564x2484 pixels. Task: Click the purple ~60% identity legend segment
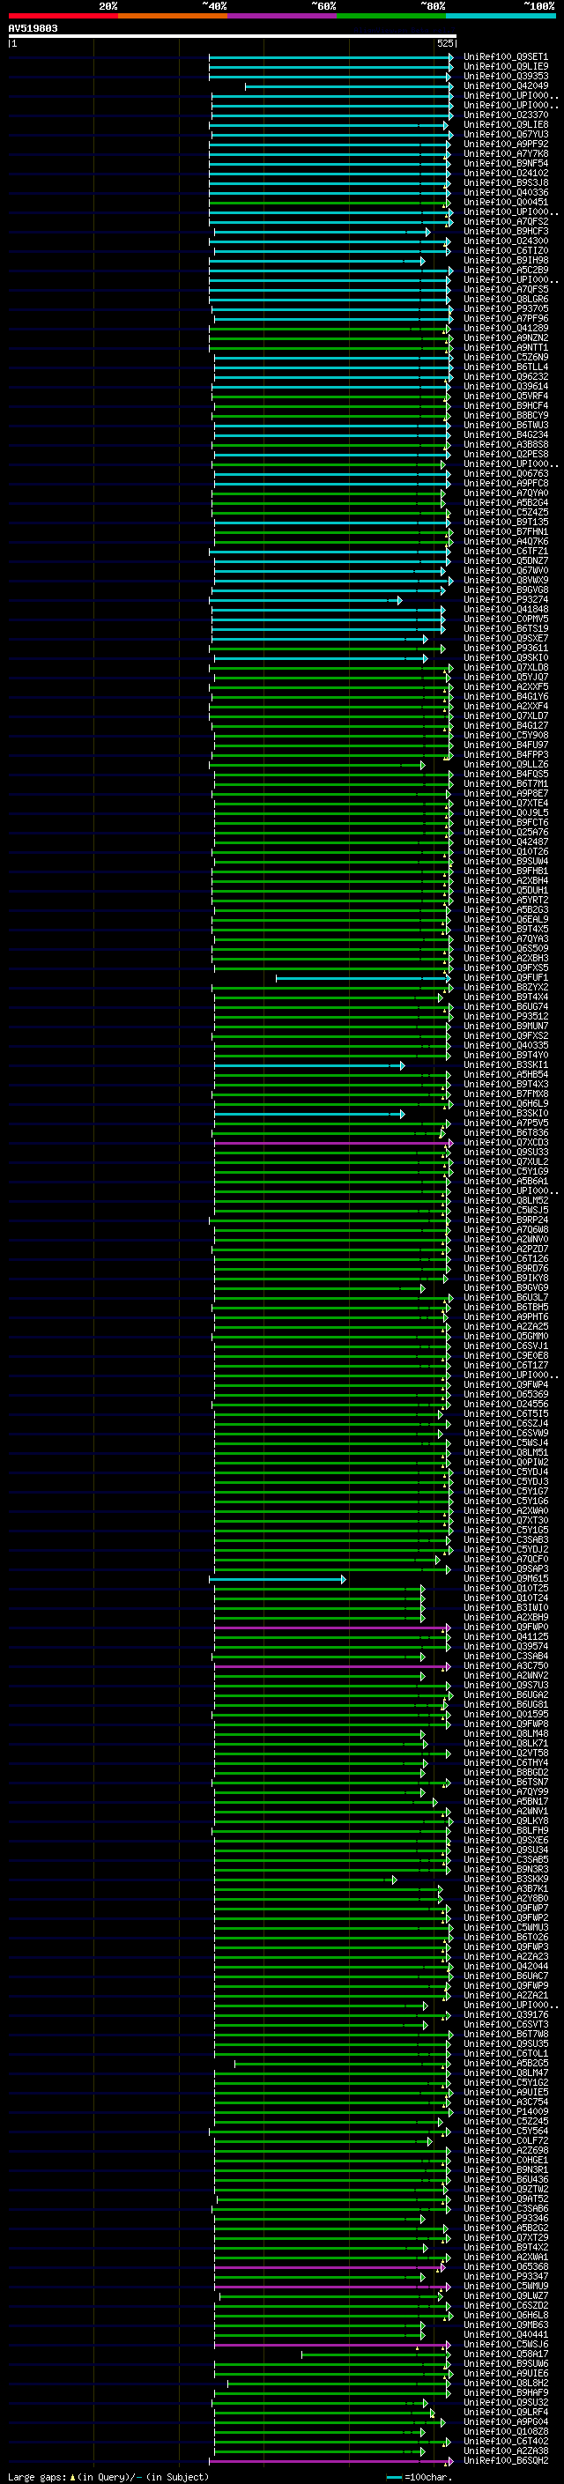(283, 16)
